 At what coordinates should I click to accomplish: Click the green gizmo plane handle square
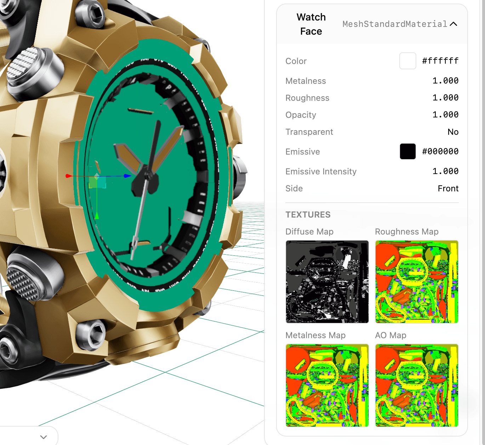[x=93, y=183]
